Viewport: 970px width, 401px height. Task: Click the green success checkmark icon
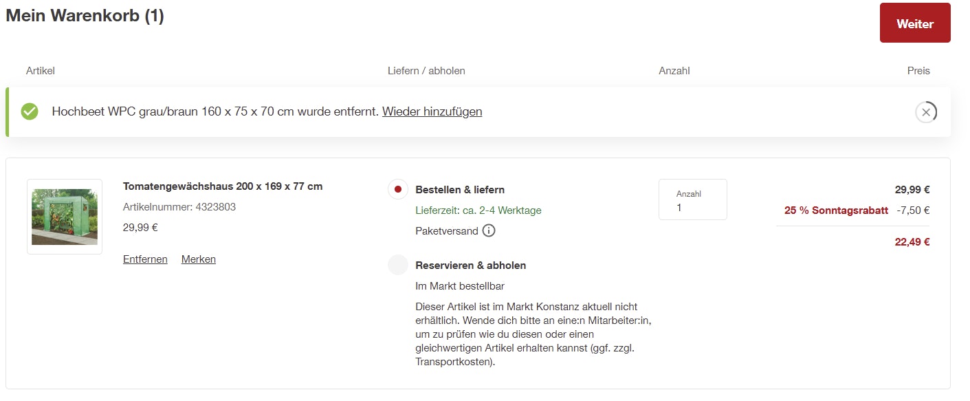30,111
